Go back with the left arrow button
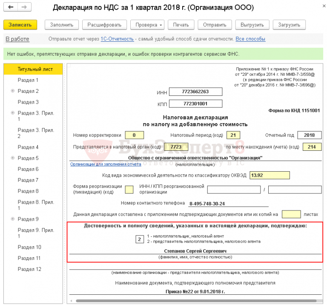The image size is (327, 305). [x=11, y=7]
